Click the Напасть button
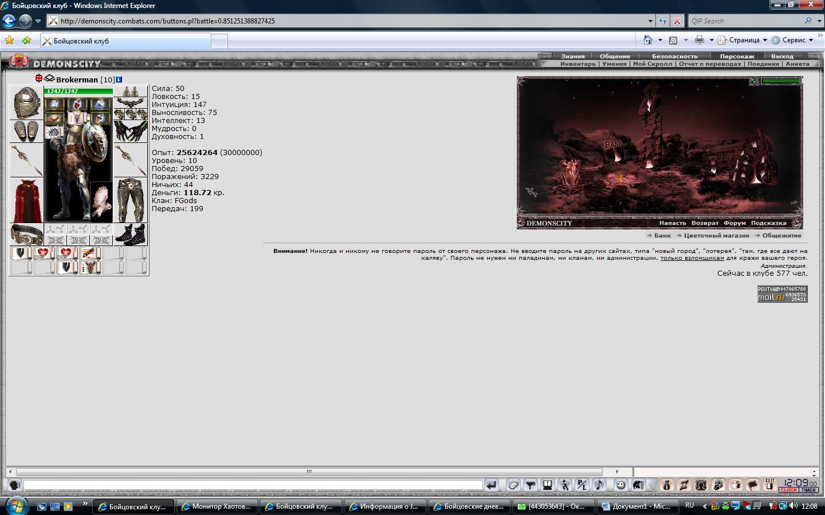The height and width of the screenshot is (515, 825). tap(673, 223)
